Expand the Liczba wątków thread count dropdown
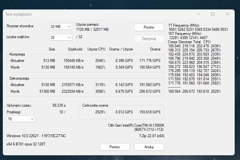240x160 pixels. [61, 37]
